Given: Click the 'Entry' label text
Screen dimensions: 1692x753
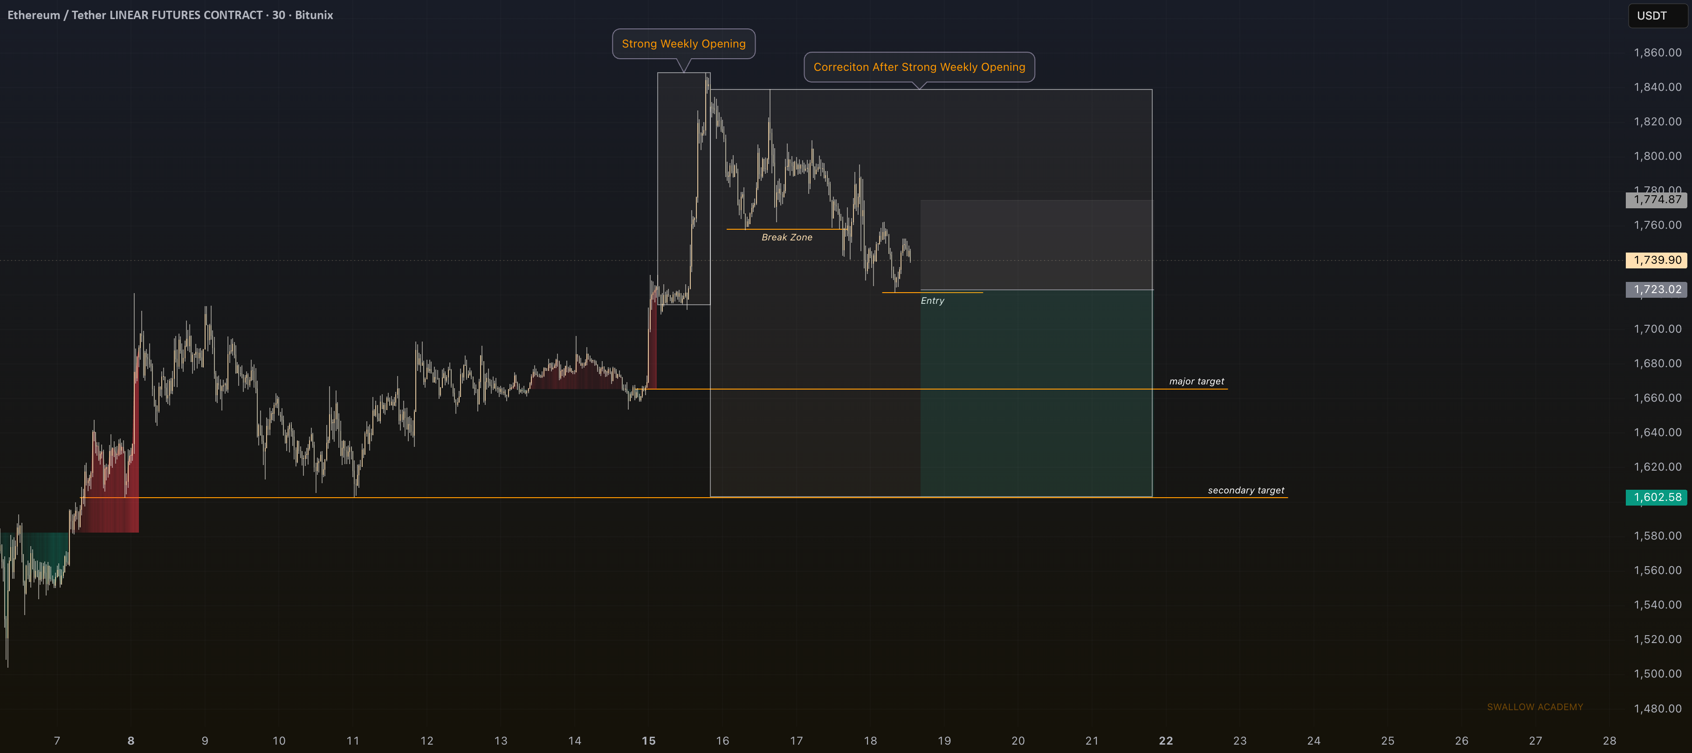Looking at the screenshot, I should [x=932, y=301].
